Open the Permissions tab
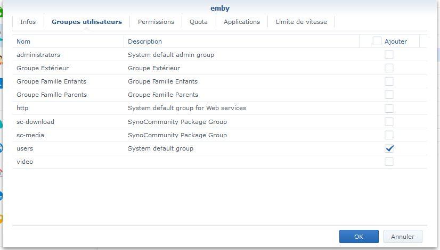This screenshot has width=440, height=250. [156, 22]
